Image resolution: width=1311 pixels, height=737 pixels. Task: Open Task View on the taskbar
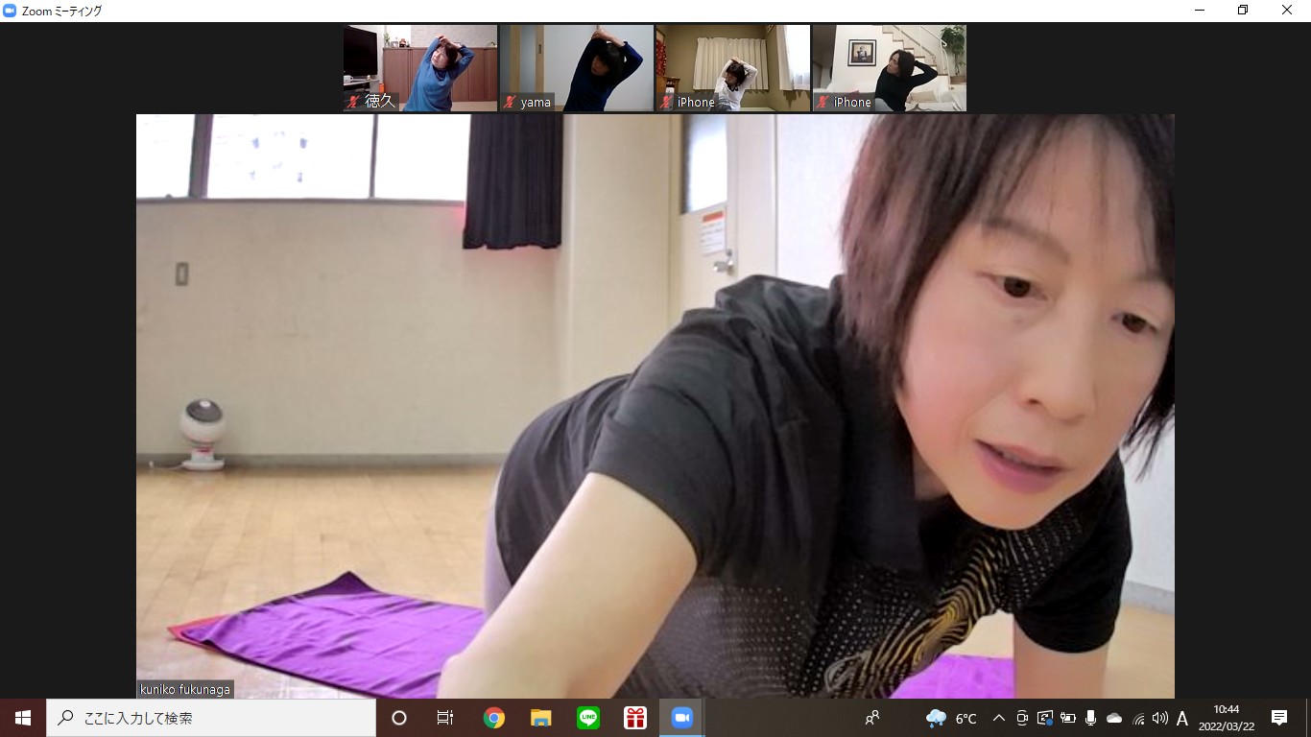[x=445, y=718]
